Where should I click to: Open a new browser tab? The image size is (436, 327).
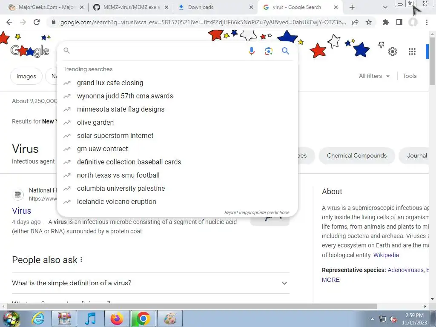pyautogui.click(x=352, y=7)
